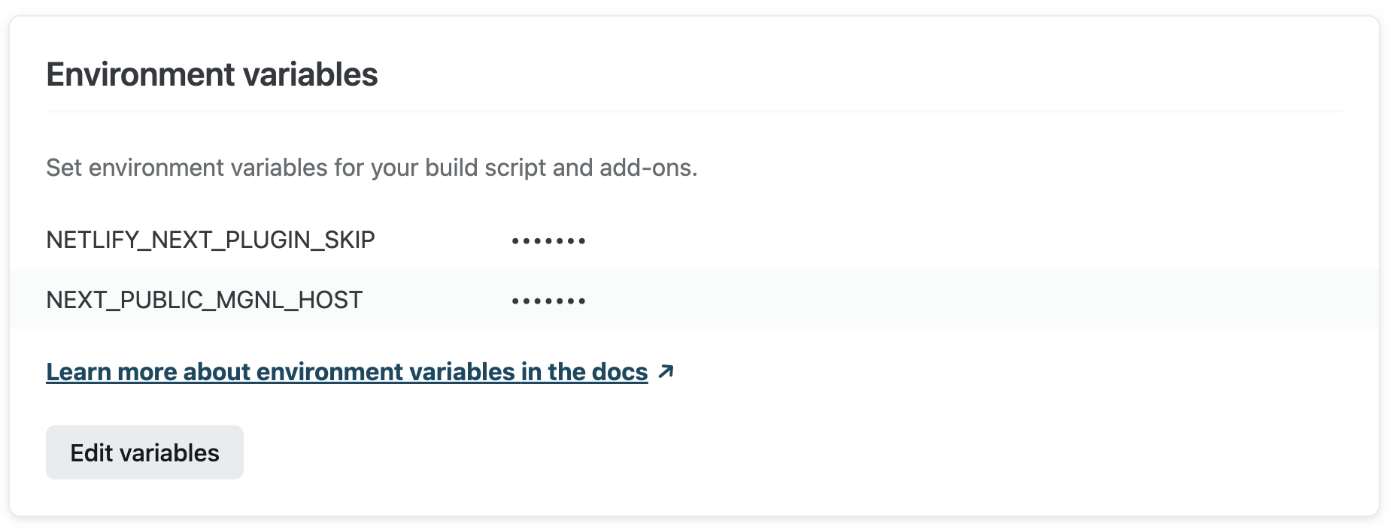Open the Learn more about environment variables link
The image size is (1390, 529).
(x=346, y=372)
